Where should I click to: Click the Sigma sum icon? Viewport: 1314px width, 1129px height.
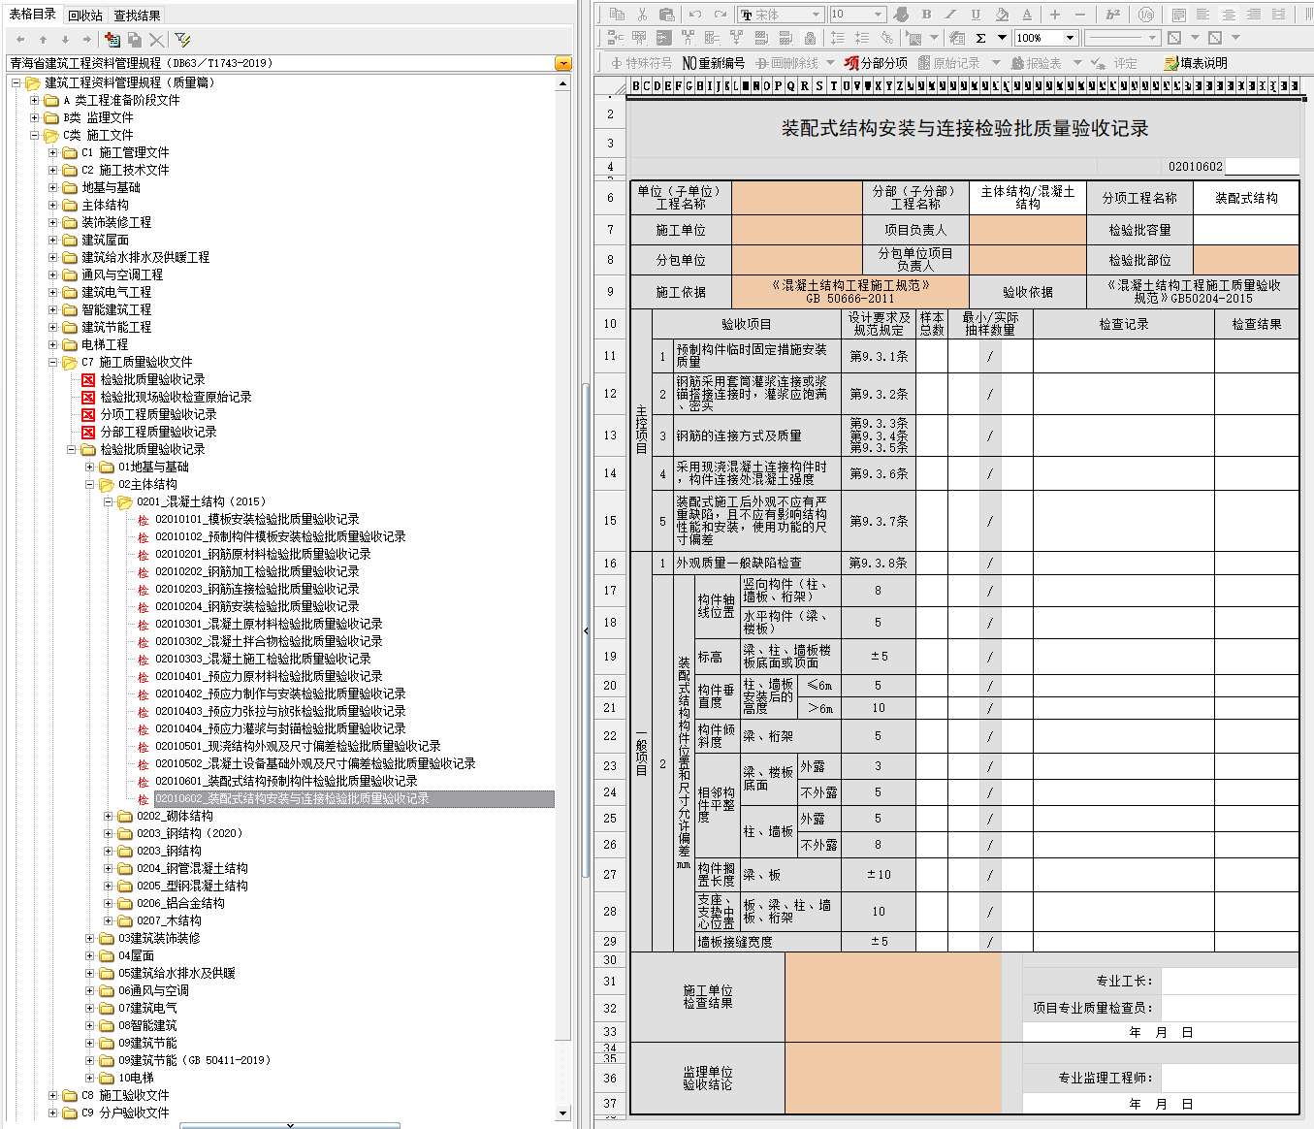point(980,38)
